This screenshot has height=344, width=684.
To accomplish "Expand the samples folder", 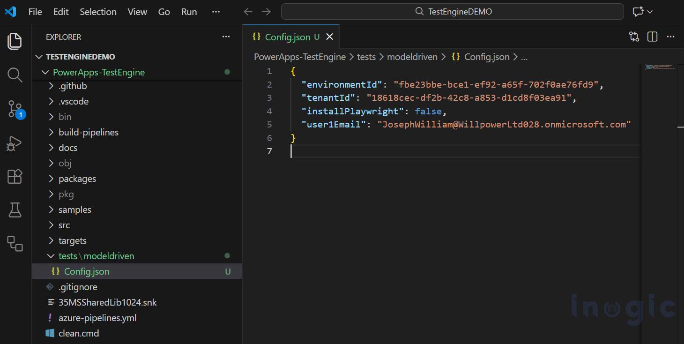I will coord(74,209).
